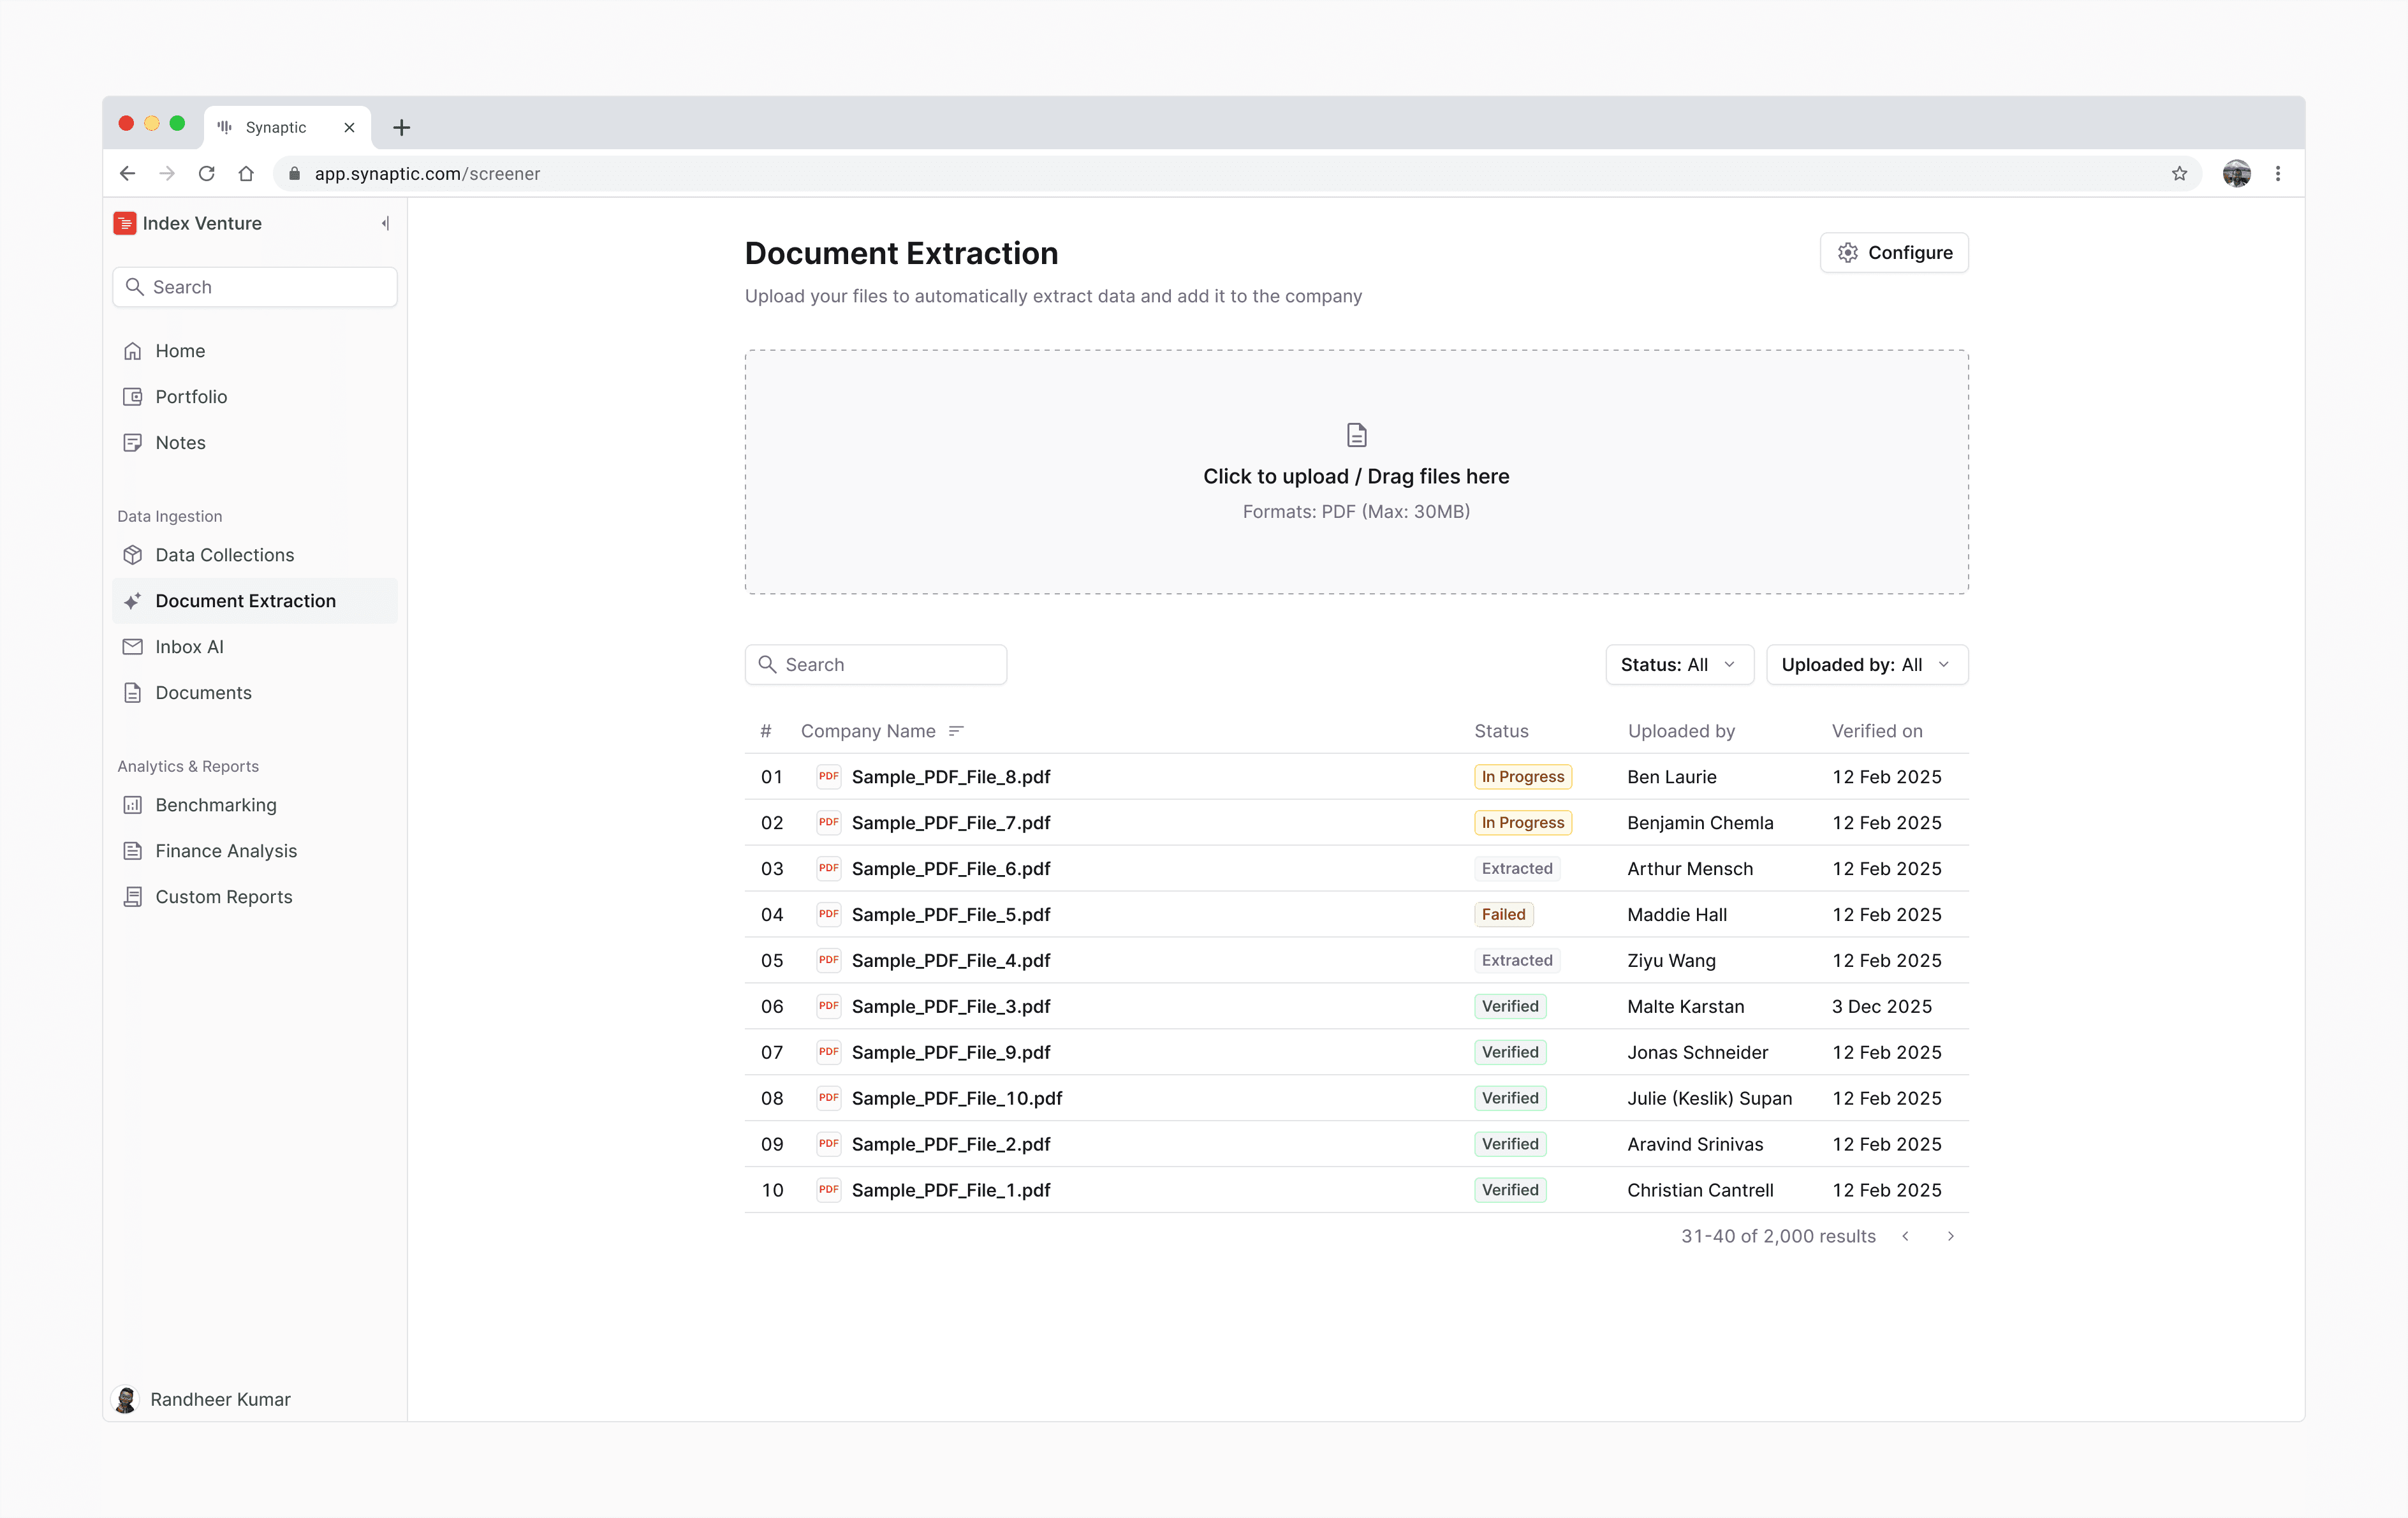The height and width of the screenshot is (1518, 2408).
Task: Click to upload / Drag files here text
Action: tap(1356, 477)
